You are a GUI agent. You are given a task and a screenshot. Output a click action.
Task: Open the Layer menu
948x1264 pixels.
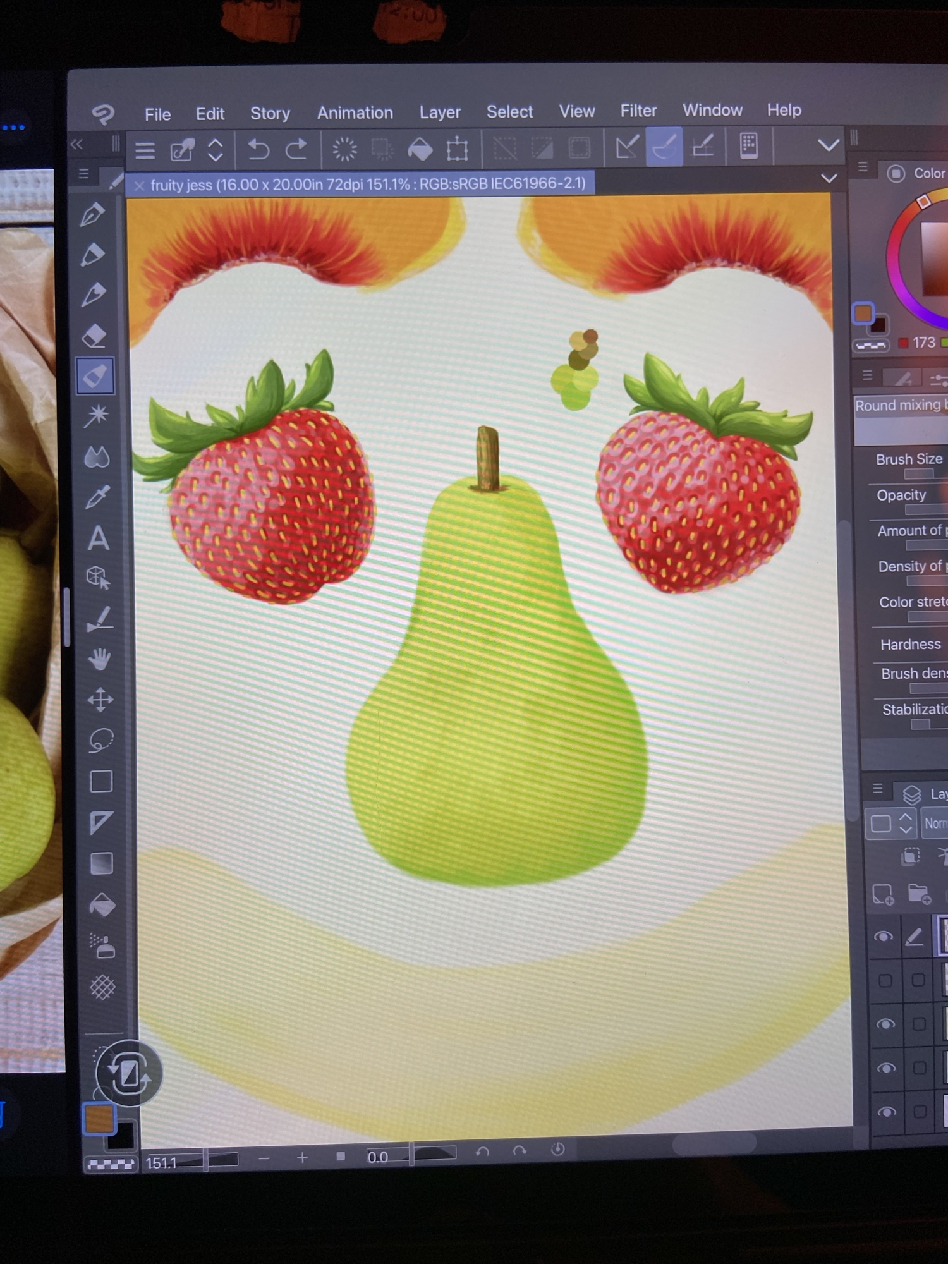[x=440, y=112]
